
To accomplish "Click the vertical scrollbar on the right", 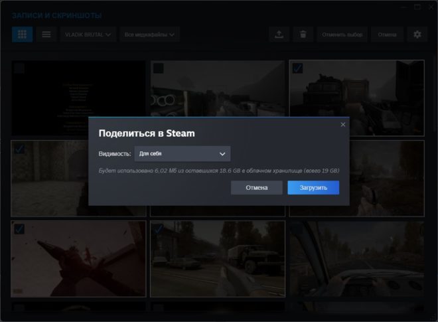I will click(435, 95).
